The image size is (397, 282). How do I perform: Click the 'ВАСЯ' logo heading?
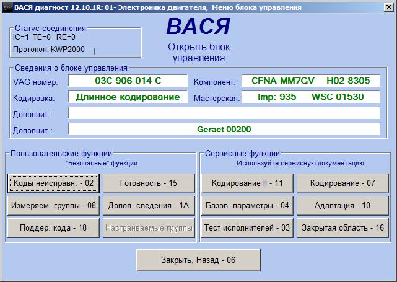(198, 27)
